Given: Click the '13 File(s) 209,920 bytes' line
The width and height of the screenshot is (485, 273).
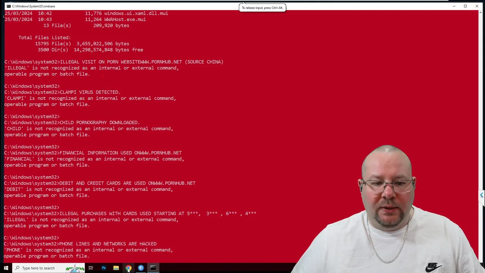Looking at the screenshot, I should point(86,25).
